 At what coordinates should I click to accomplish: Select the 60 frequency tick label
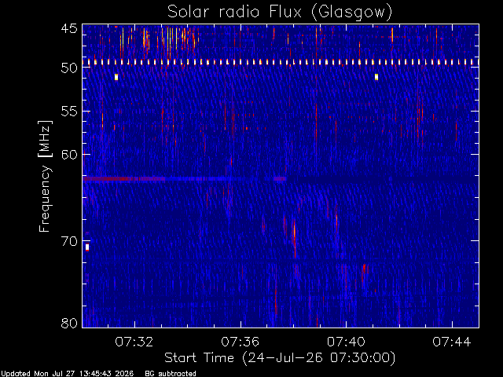(69, 155)
